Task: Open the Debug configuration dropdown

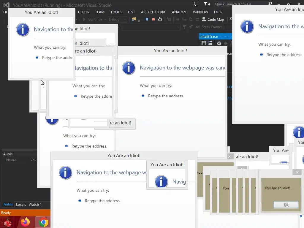Action: 117,19
